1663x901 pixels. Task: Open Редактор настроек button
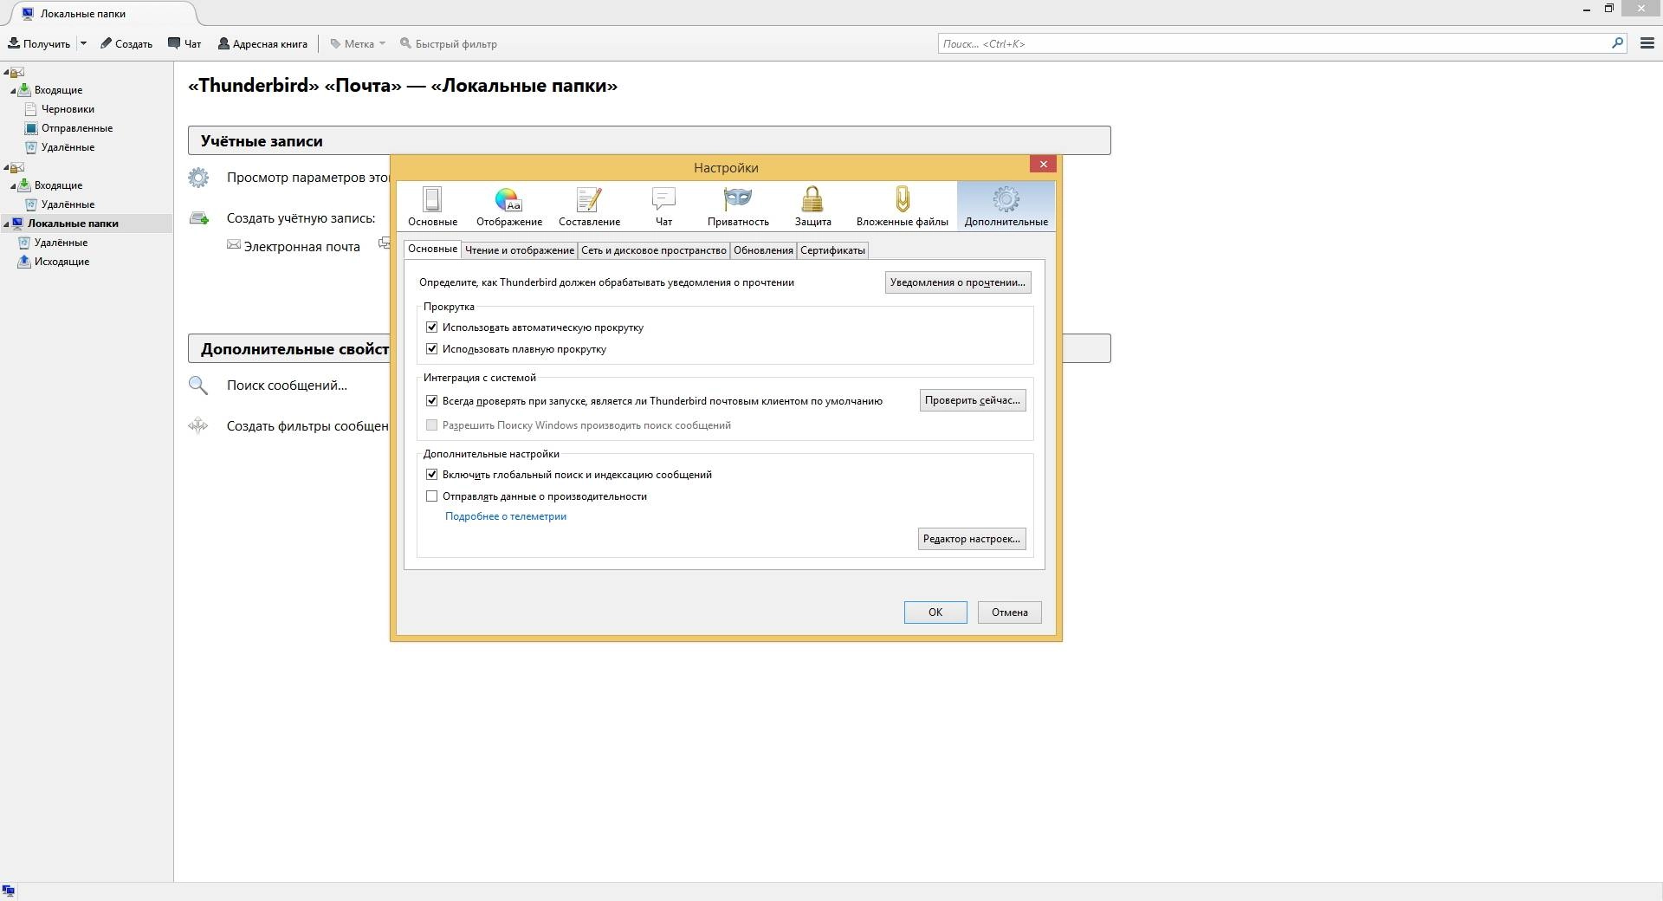972,539
